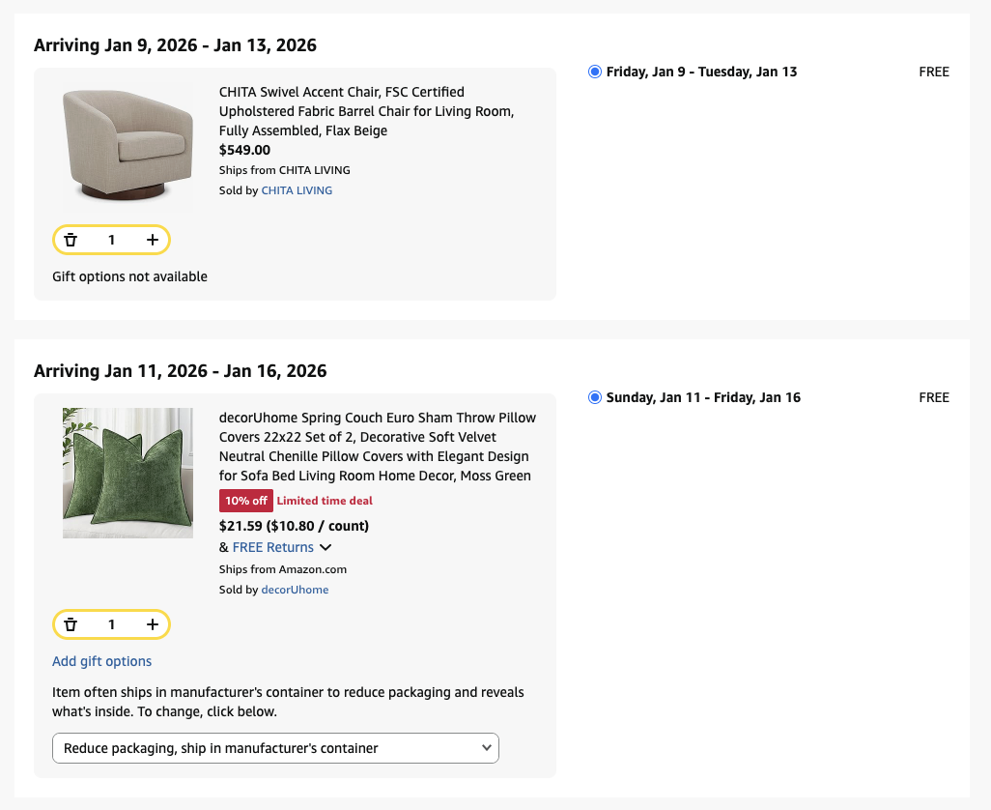
Task: Click Add gift options link
Action: click(x=101, y=661)
